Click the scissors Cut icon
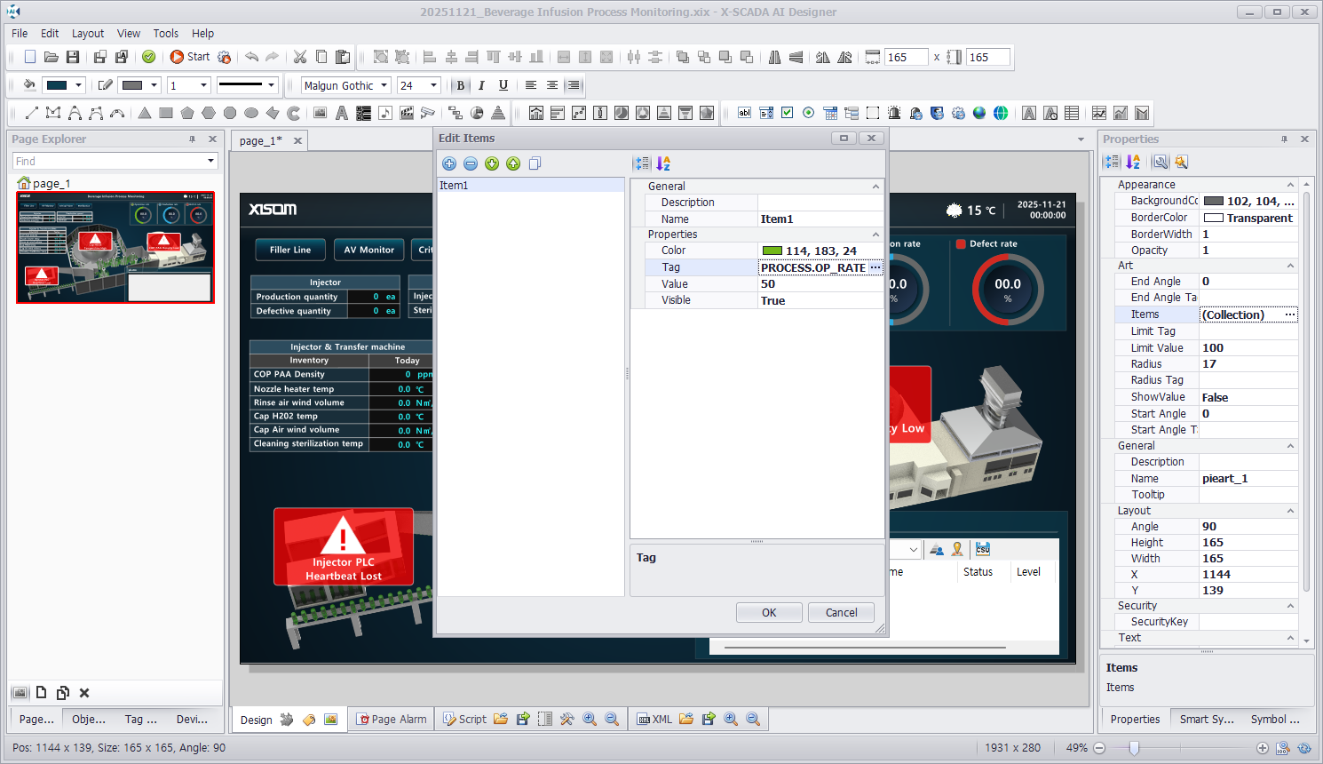Screen dimensions: 1323x764 300,57
